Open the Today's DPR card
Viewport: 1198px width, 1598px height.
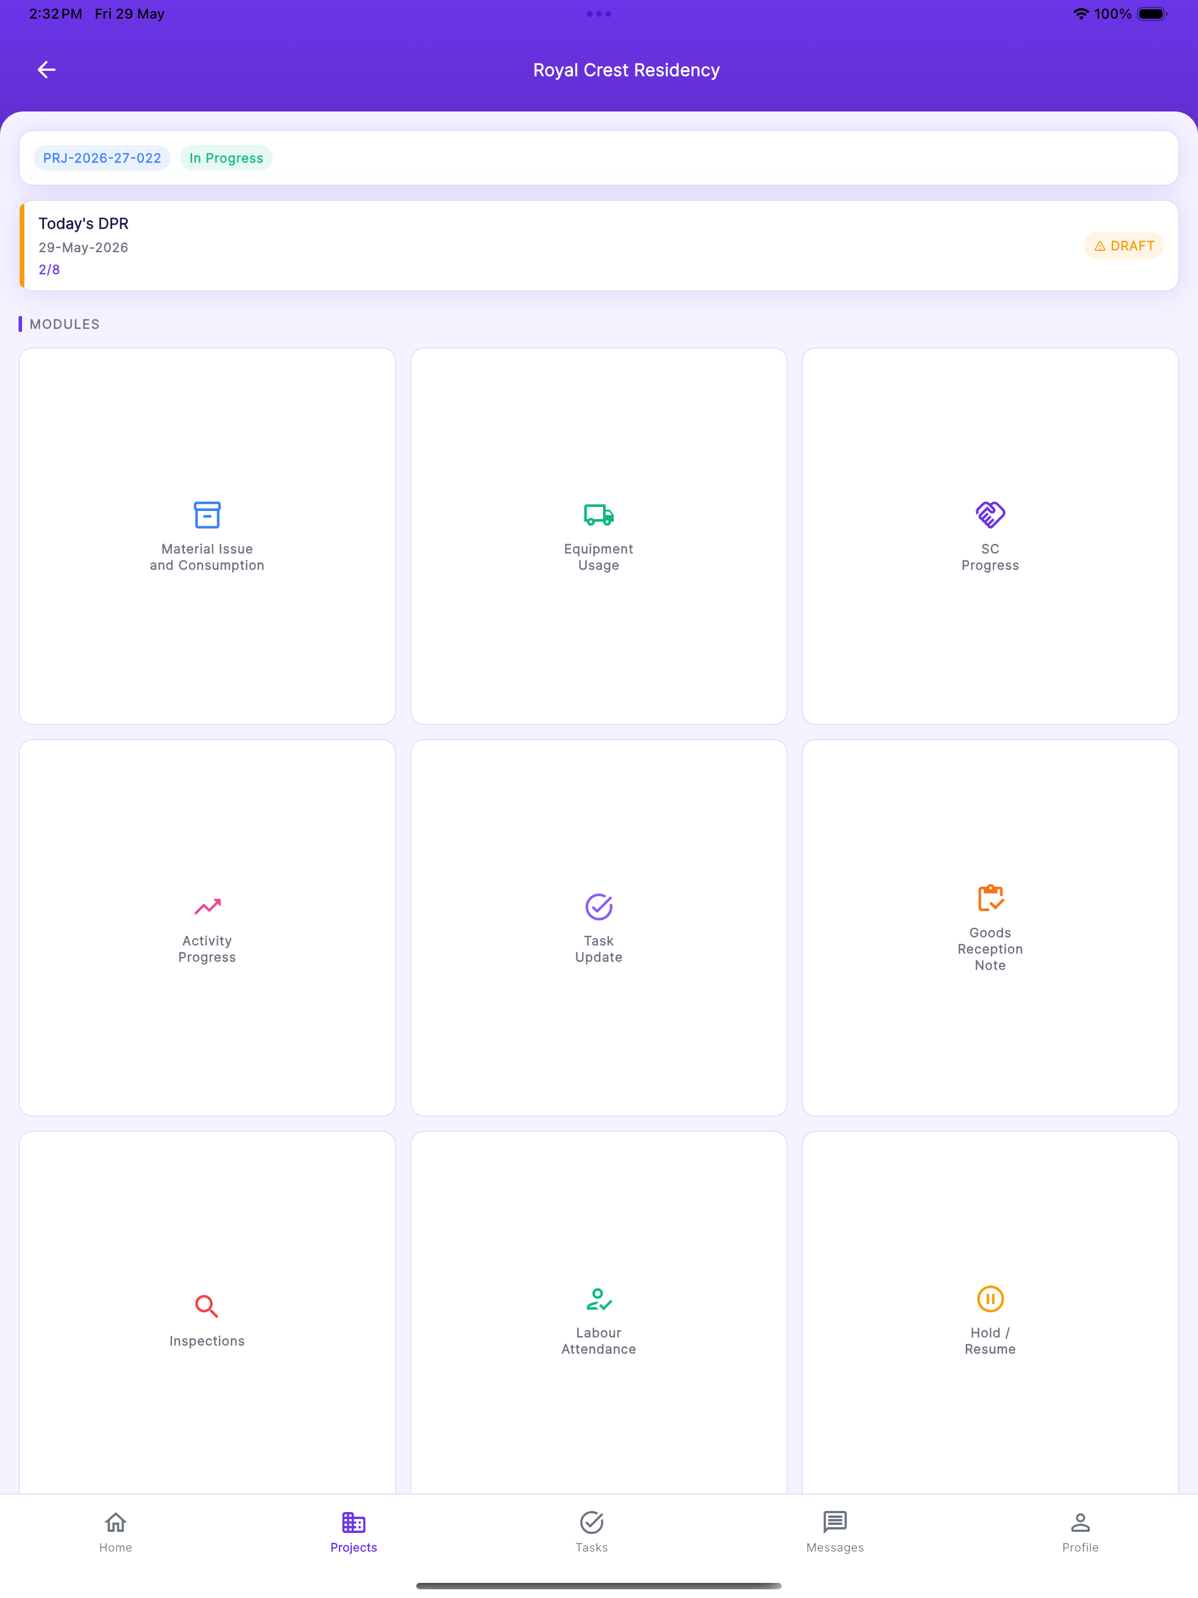tap(598, 246)
